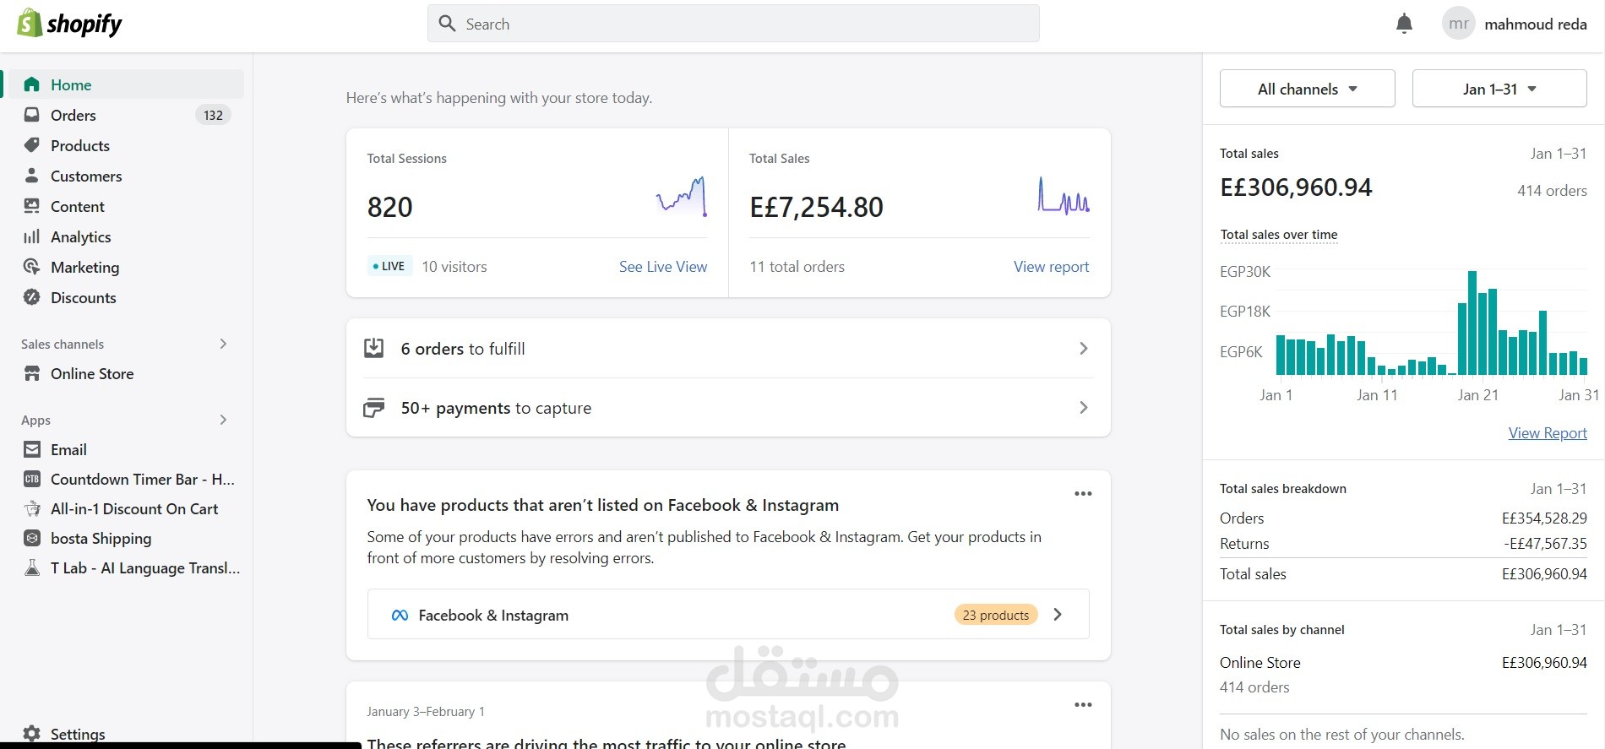Open the Countdown Timer Bar app icon
The height and width of the screenshot is (749, 1605).
point(32,479)
